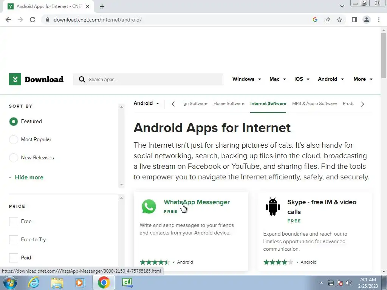
Task: Click the Sort By panel scroll down arrow
Action: 121,184
